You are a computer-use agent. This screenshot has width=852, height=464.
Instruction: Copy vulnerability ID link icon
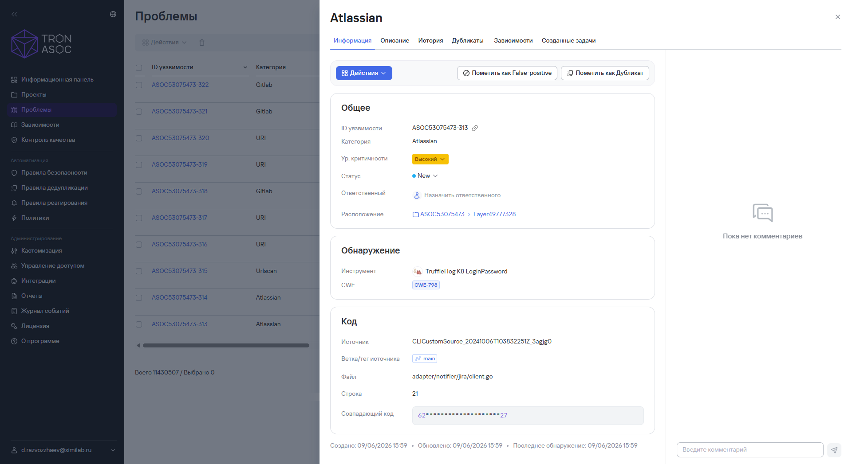pyautogui.click(x=475, y=128)
